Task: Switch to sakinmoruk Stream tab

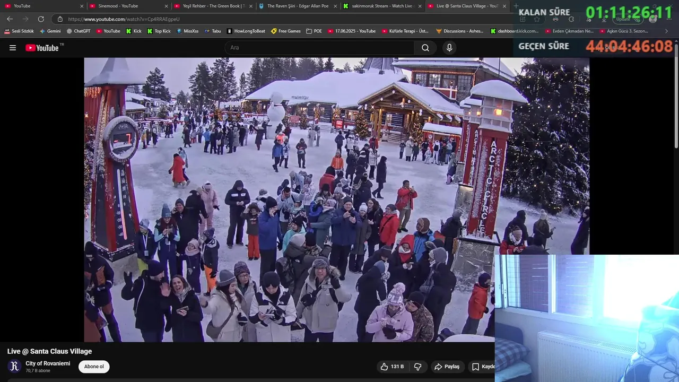Action: (381, 6)
